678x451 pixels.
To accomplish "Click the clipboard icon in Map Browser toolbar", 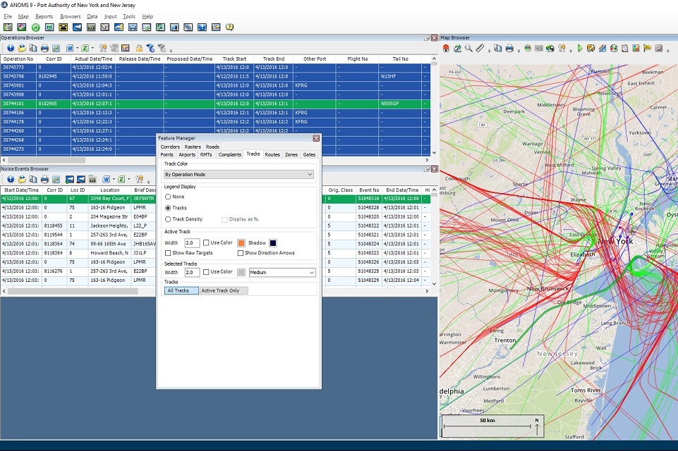I will point(625,49).
